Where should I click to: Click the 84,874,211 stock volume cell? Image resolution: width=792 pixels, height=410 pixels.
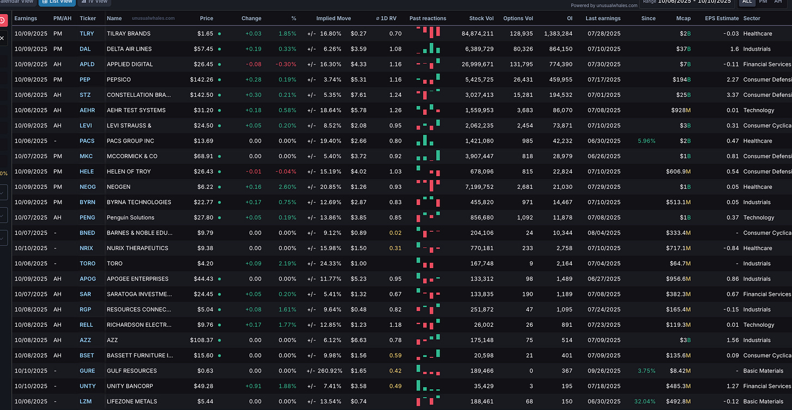[478, 34]
